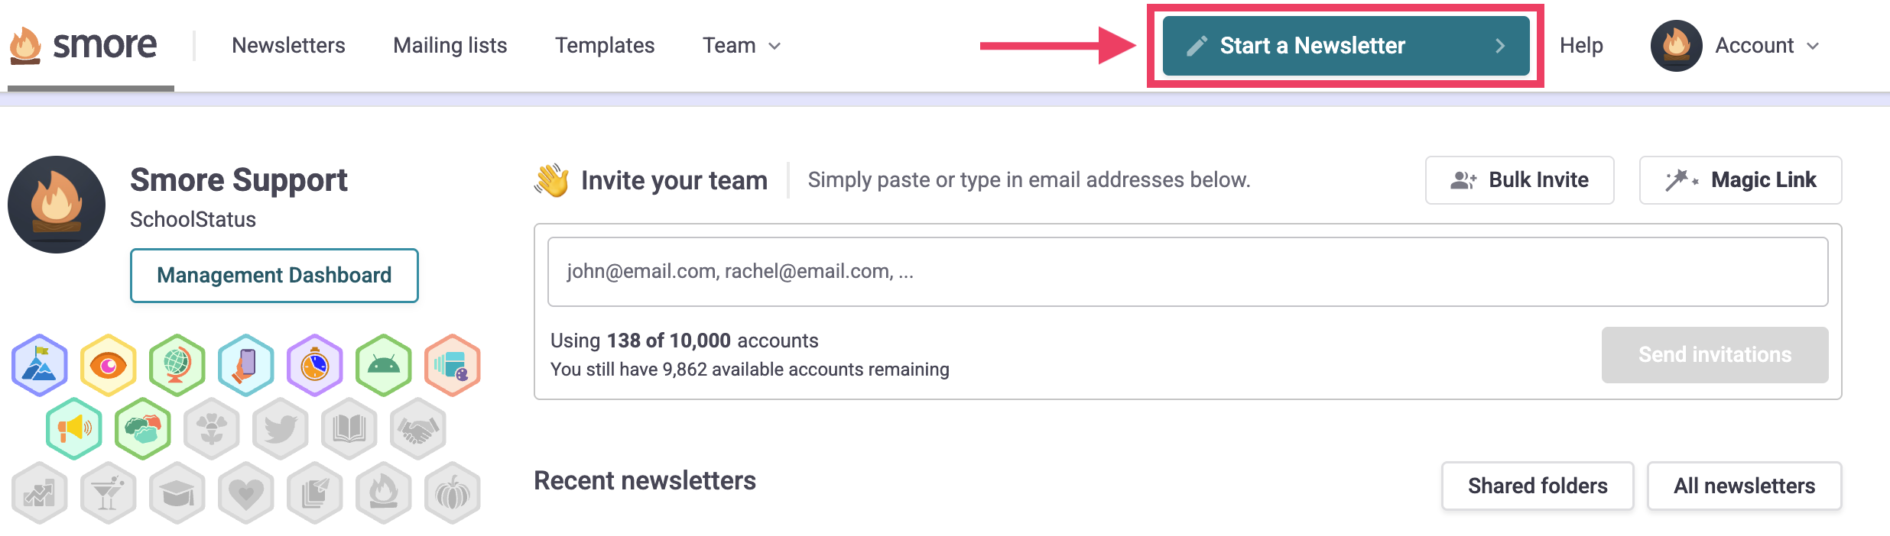Click the grayed-out Twitter bird badge
Screen dimensions: 1890x536
pos(281,428)
